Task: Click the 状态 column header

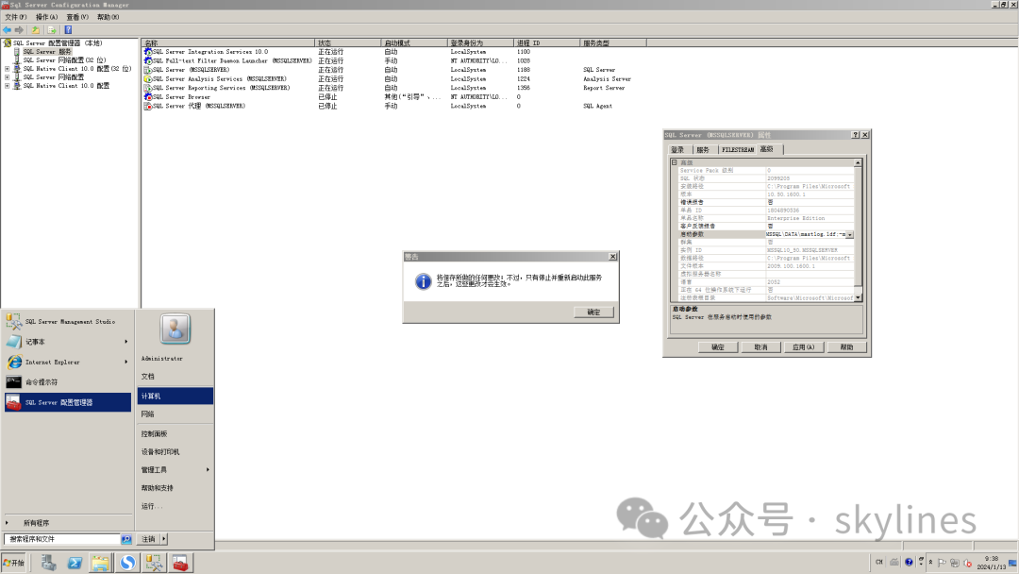Action: pos(347,42)
